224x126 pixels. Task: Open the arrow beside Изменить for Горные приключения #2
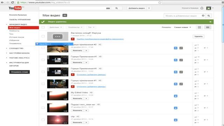click(x=86, y=50)
